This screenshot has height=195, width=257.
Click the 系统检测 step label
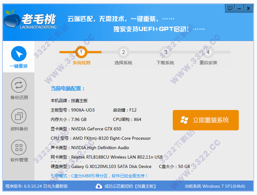(x=81, y=63)
